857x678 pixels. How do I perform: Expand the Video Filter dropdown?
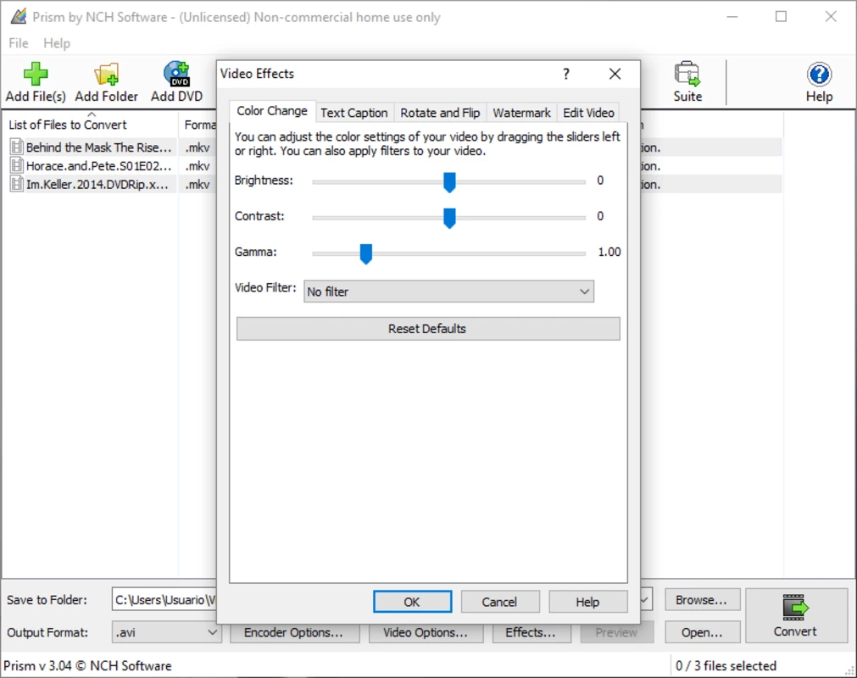(x=448, y=292)
